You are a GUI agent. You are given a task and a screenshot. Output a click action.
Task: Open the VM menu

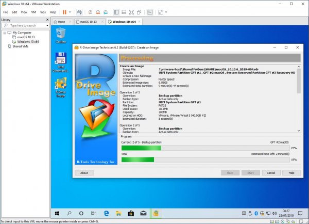click(x=33, y=12)
